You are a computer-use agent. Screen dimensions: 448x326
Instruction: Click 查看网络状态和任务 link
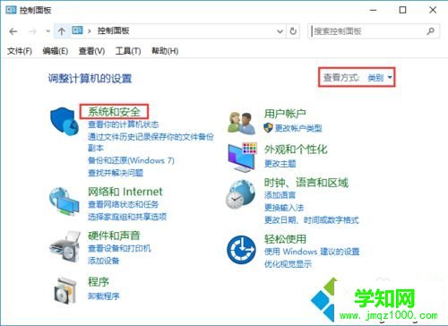click(123, 204)
